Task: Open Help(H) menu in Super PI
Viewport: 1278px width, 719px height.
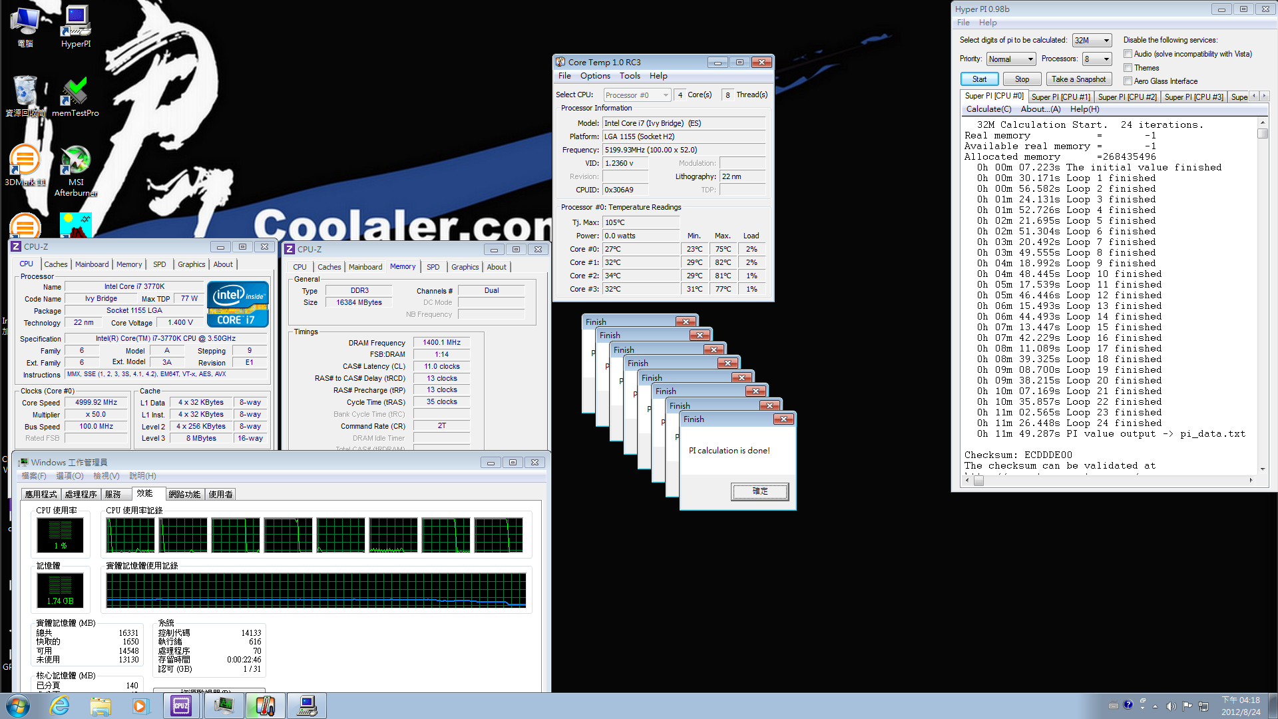Action: tap(1084, 109)
